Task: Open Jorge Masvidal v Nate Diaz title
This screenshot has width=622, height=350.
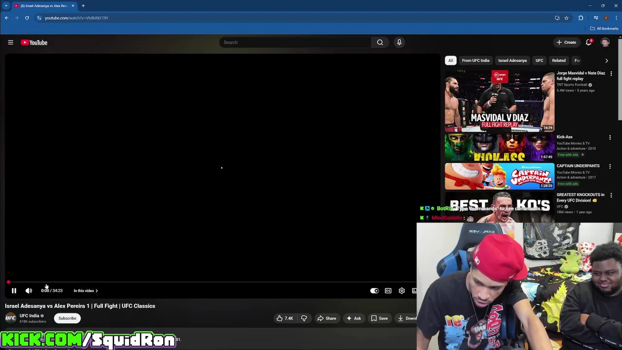Action: [581, 76]
